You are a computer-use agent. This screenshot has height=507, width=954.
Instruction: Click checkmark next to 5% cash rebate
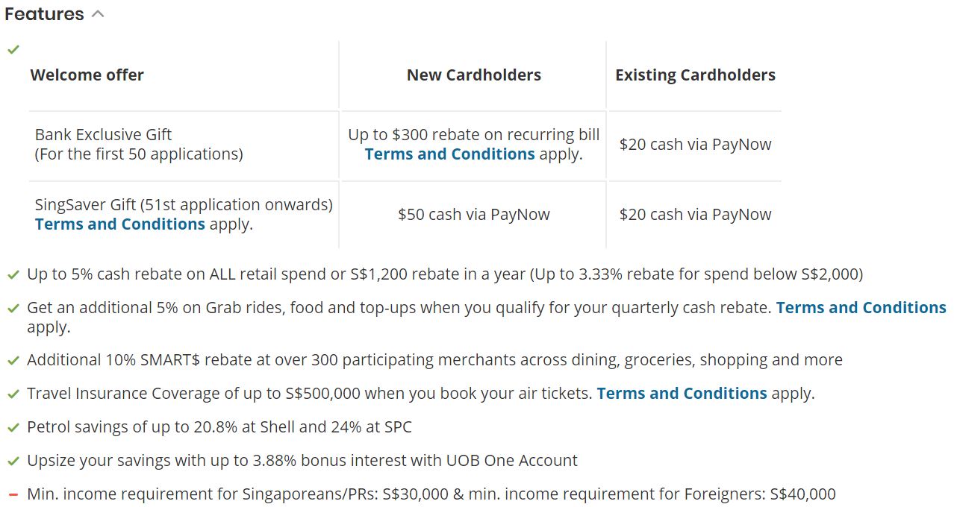click(13, 275)
